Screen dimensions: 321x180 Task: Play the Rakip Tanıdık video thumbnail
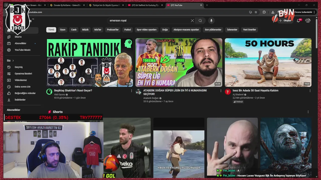point(90,62)
